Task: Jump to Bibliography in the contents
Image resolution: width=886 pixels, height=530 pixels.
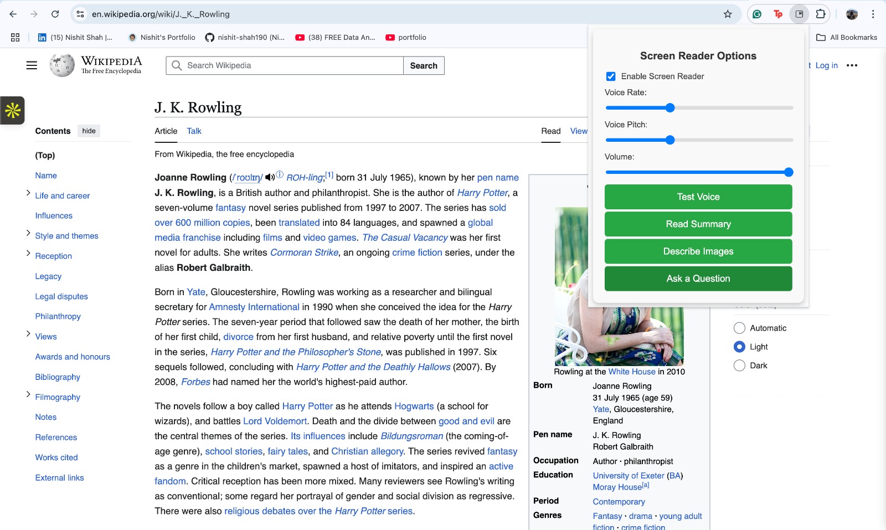Action: click(58, 377)
